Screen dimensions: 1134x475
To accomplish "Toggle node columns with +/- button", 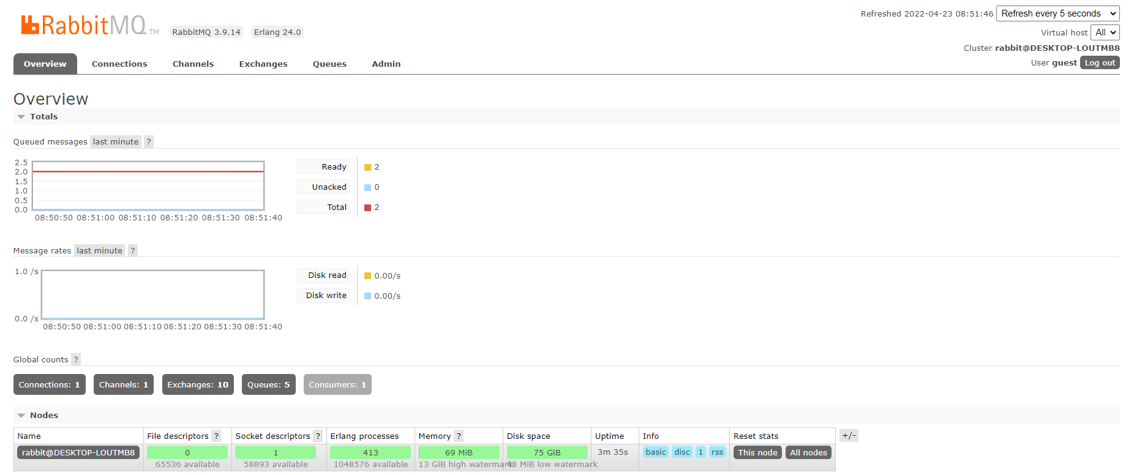I will click(849, 435).
